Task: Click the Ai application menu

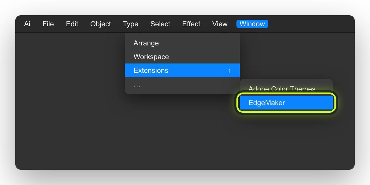Action: pos(27,24)
